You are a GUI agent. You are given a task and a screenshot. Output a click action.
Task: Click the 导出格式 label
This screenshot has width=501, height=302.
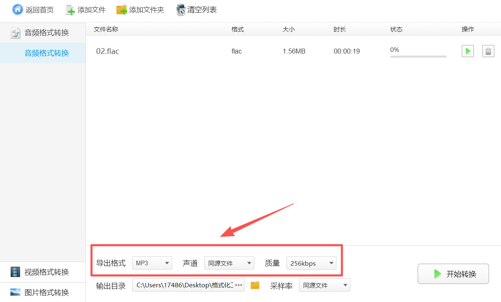111,263
